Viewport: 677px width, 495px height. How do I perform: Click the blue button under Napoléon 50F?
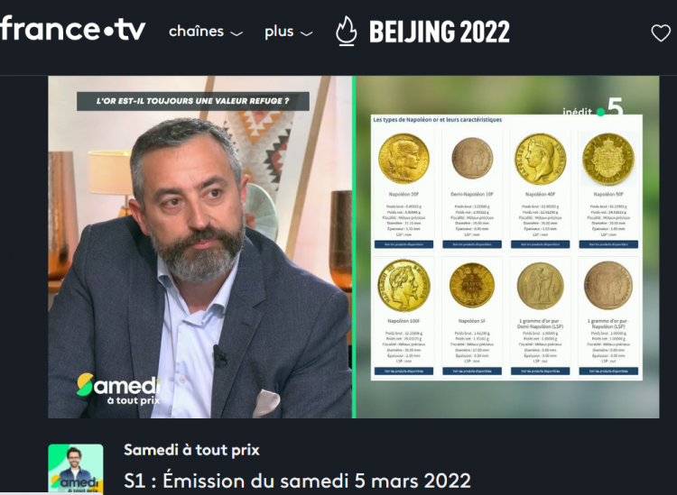[x=608, y=244]
